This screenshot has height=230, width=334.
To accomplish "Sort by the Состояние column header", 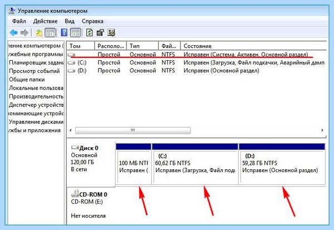I will [253, 46].
